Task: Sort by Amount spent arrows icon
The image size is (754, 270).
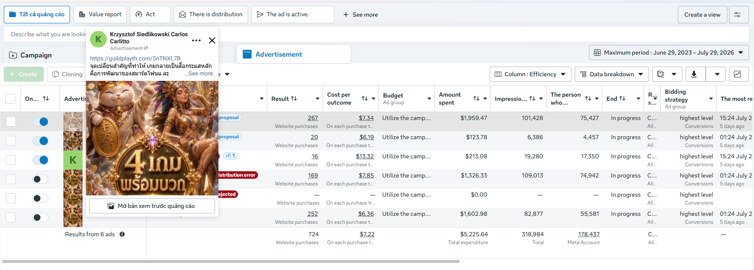Action: [x=476, y=98]
